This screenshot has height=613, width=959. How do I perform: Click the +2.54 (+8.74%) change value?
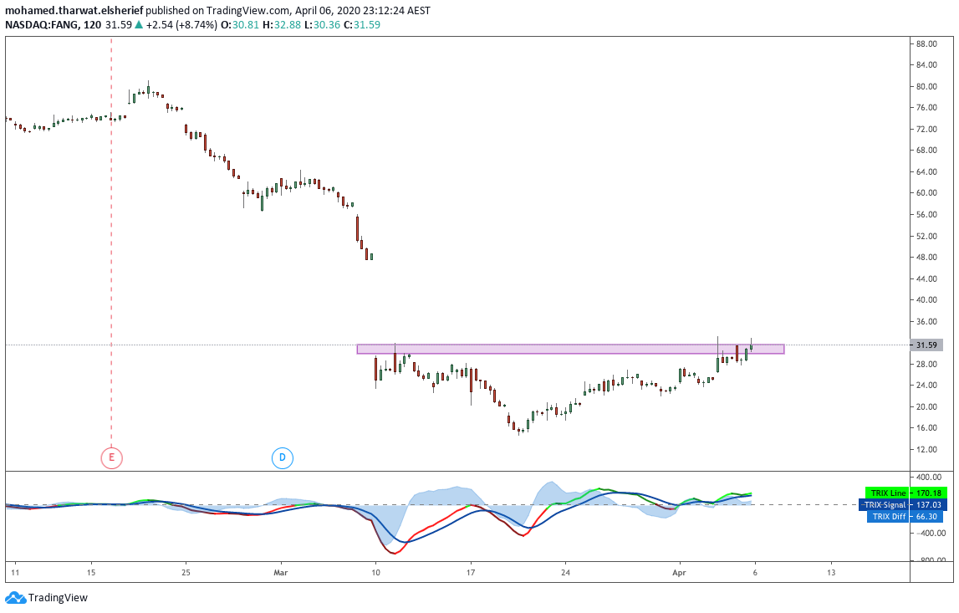coord(181,25)
